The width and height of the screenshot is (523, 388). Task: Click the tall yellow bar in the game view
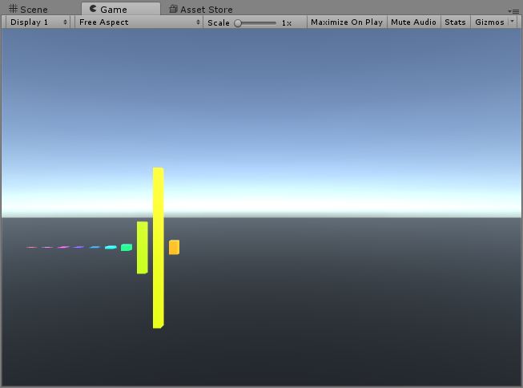158,248
